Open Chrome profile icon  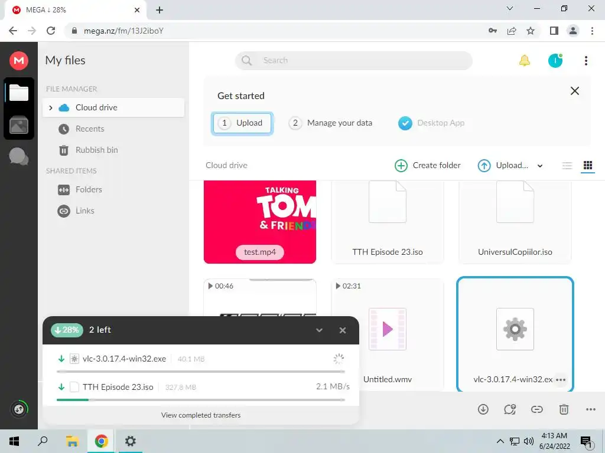[x=573, y=31]
